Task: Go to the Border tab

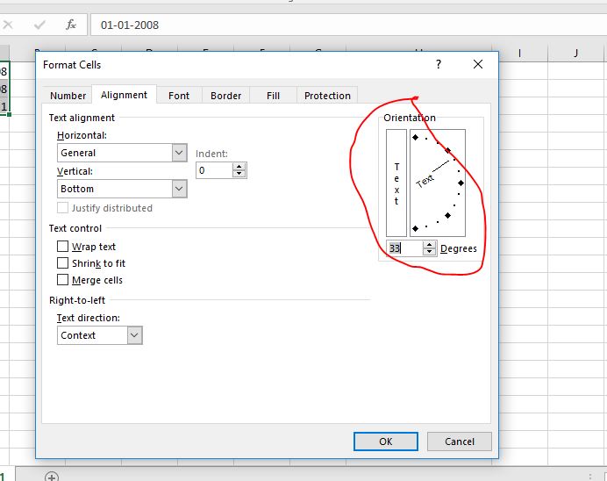Action: coord(225,96)
